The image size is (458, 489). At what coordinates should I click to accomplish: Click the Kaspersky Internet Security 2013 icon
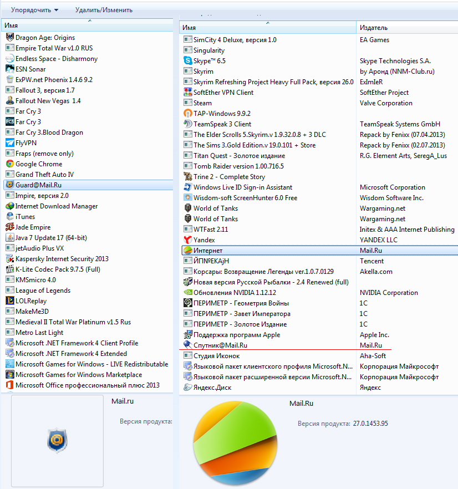point(10,259)
